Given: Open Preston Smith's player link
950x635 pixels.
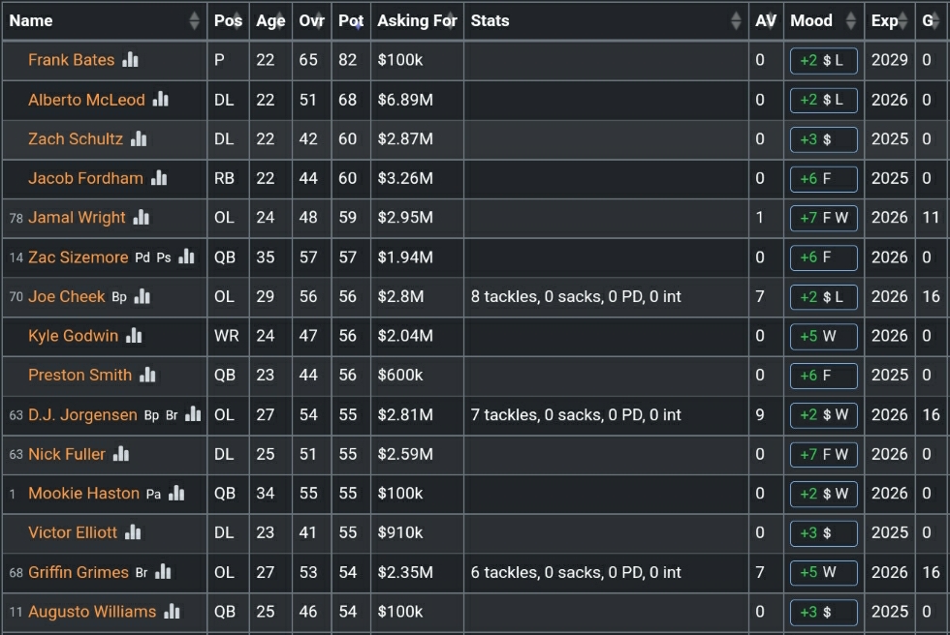Looking at the screenshot, I should pyautogui.click(x=79, y=375).
